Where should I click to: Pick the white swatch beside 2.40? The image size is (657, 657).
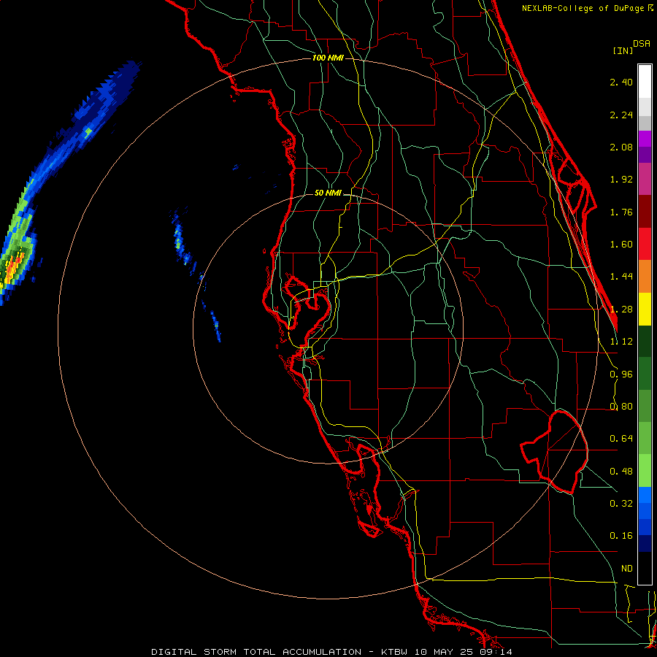[x=645, y=81]
